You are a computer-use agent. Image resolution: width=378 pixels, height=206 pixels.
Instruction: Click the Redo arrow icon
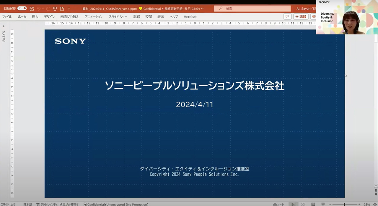48,9
